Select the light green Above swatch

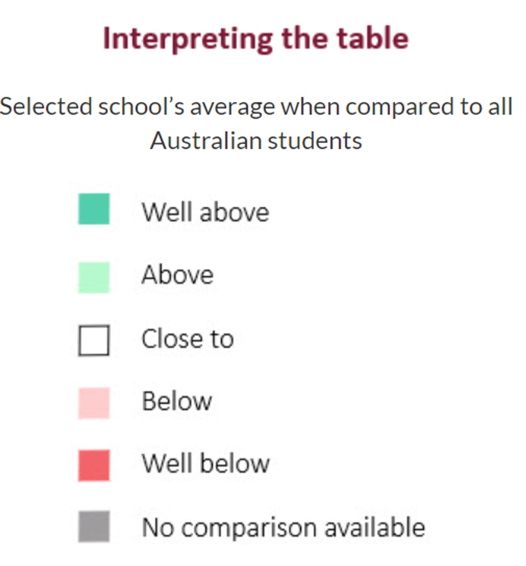tap(94, 277)
